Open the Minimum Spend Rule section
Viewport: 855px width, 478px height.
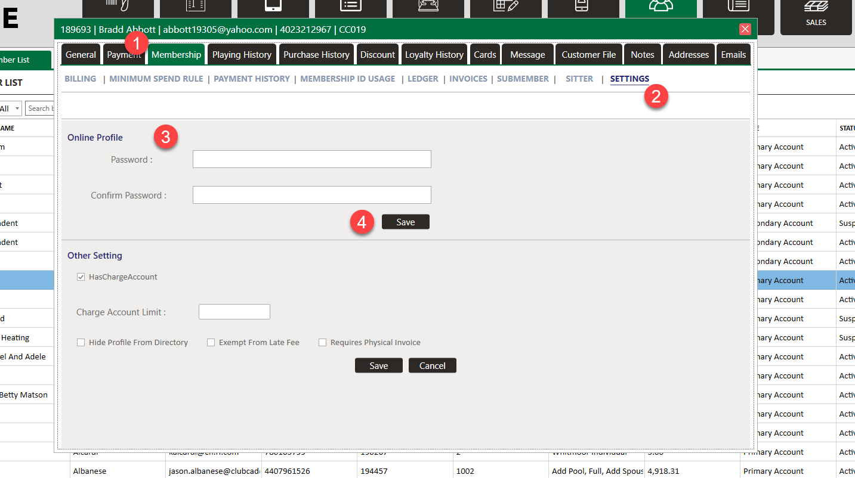coord(156,79)
